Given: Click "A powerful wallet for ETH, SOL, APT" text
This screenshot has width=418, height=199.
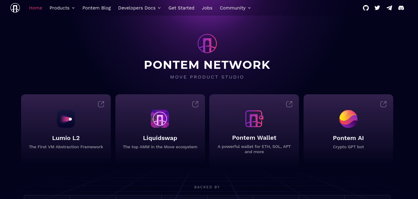Looking at the screenshot, I should [x=254, y=146].
